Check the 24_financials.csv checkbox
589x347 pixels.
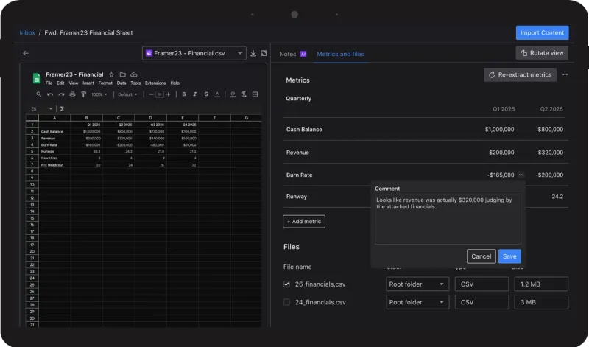click(287, 302)
